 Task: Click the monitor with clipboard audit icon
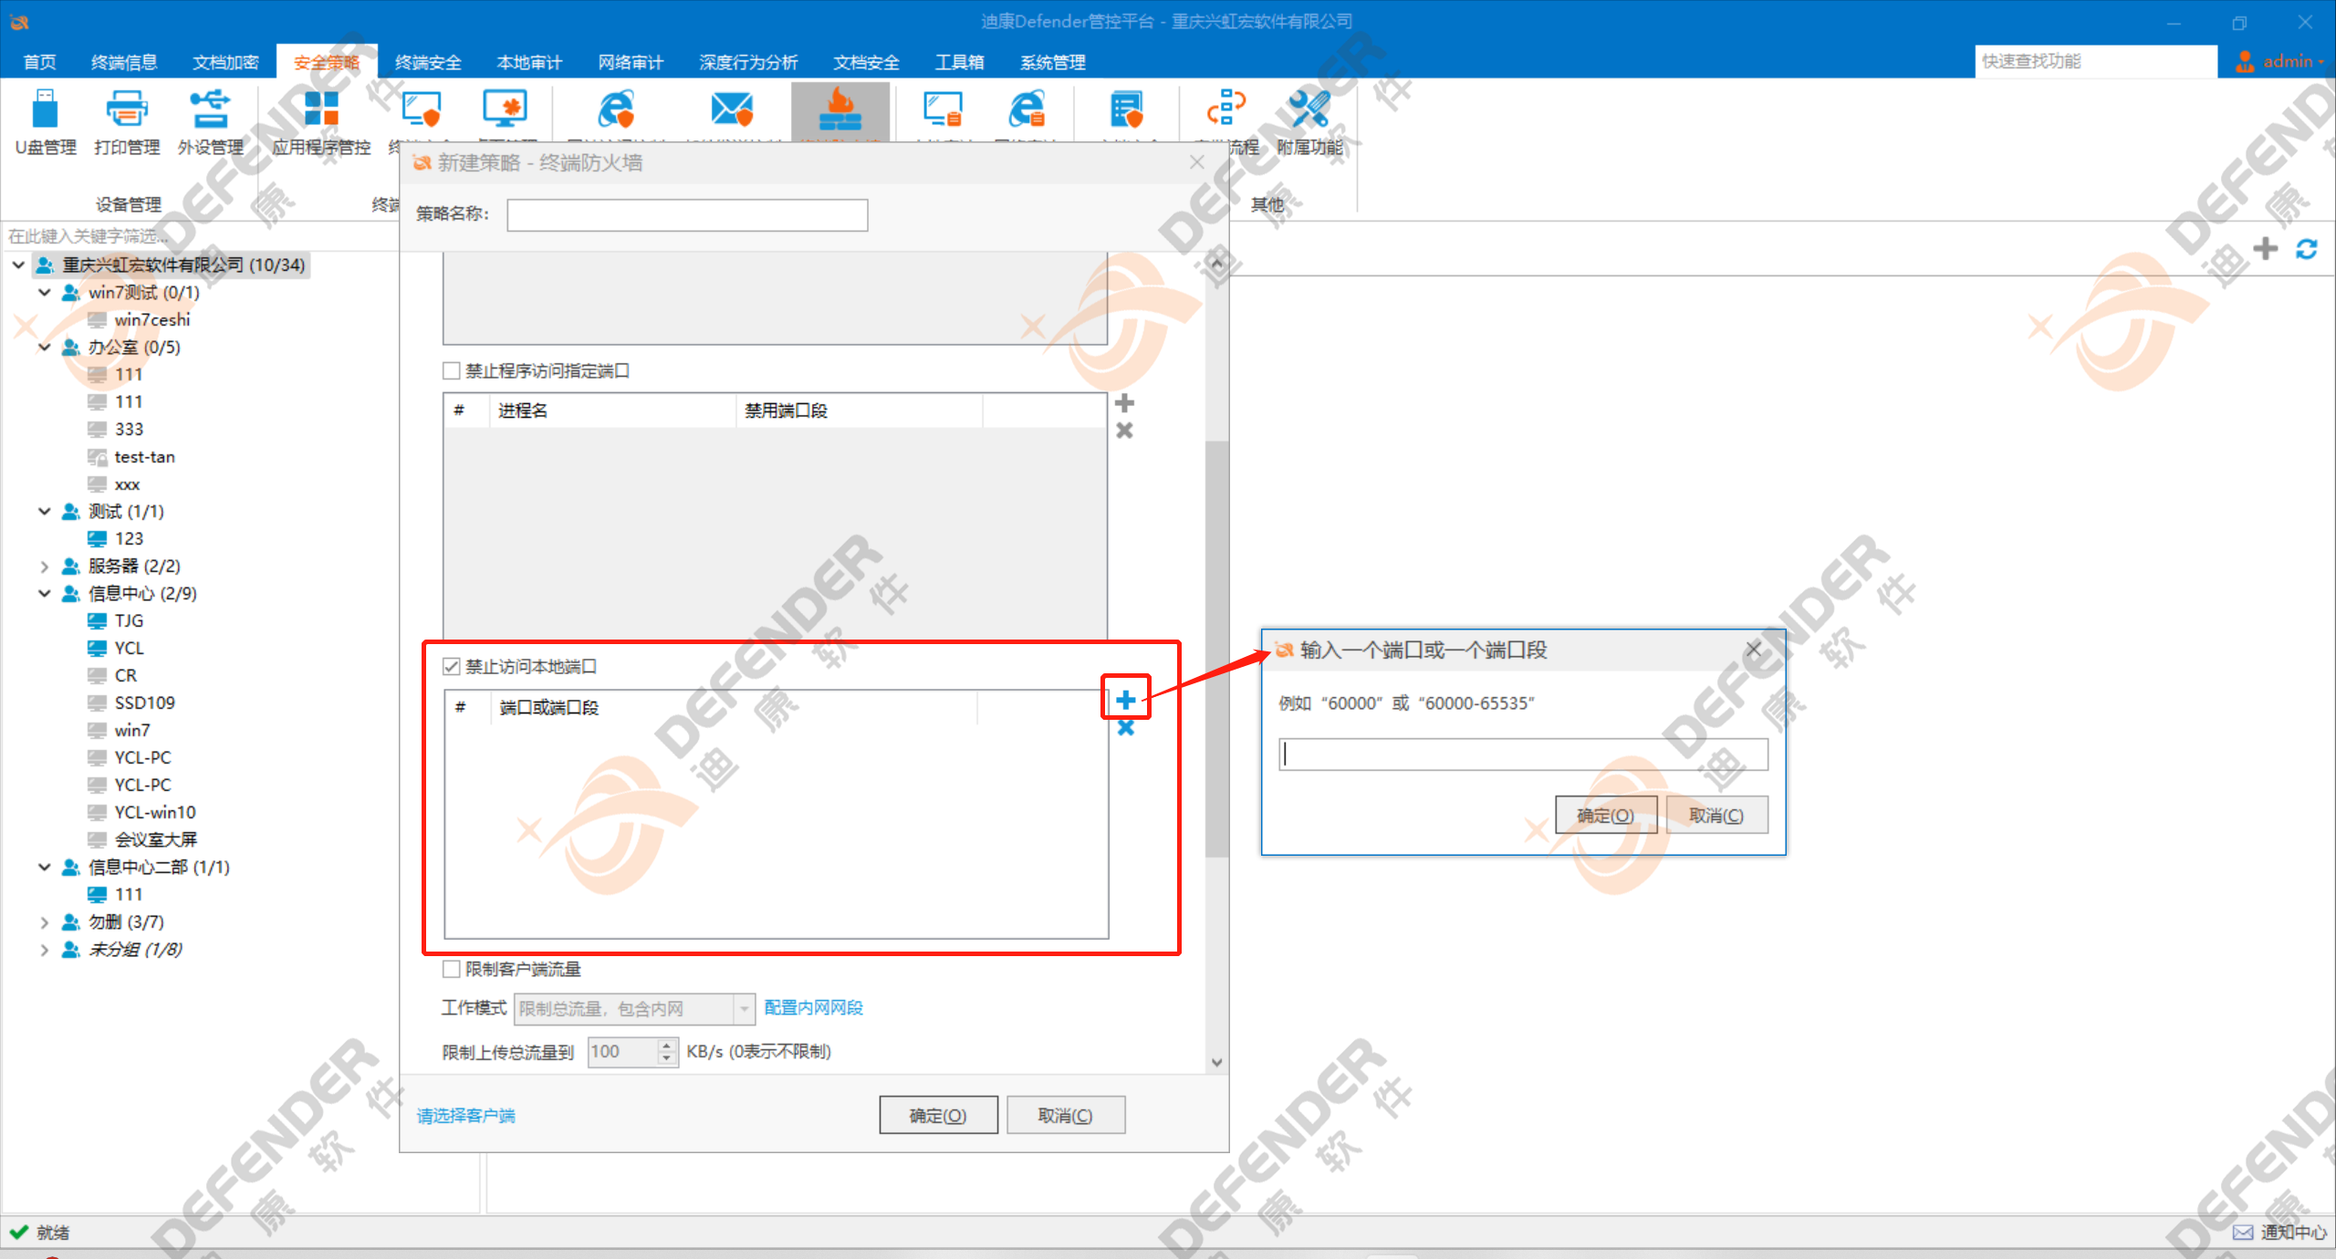pyautogui.click(x=943, y=110)
